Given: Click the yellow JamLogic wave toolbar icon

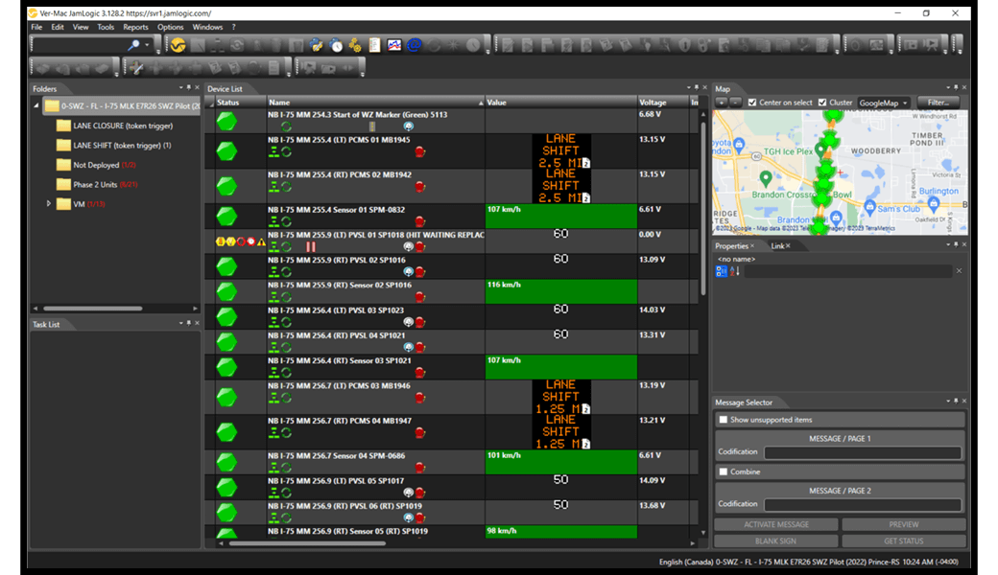Looking at the screenshot, I should [x=178, y=45].
